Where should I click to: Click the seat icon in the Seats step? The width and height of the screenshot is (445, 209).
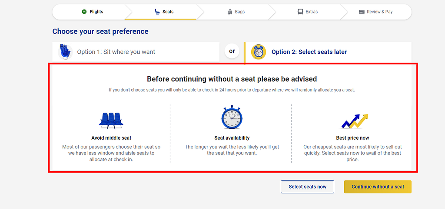coord(157,12)
